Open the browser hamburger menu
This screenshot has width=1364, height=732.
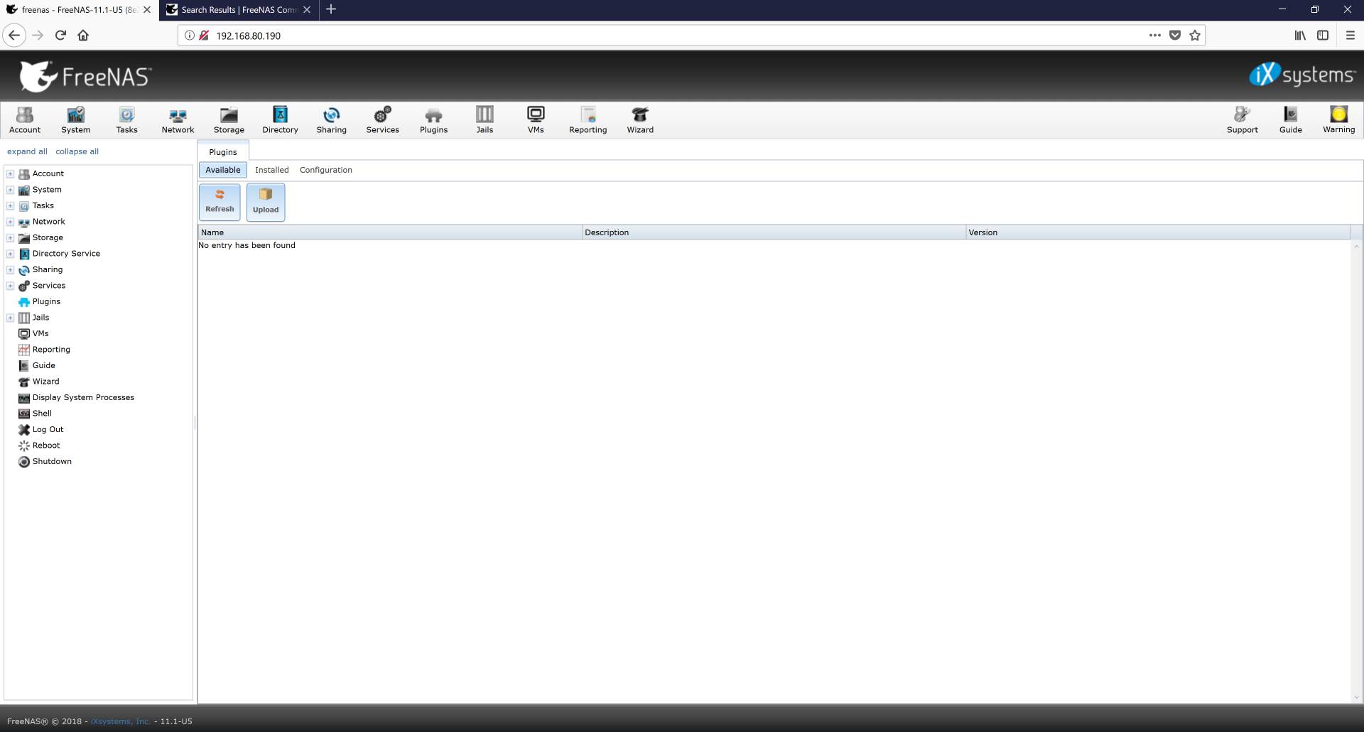[1351, 36]
